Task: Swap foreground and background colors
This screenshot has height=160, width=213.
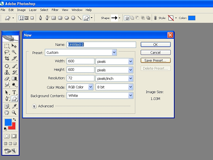Action: point(14,120)
